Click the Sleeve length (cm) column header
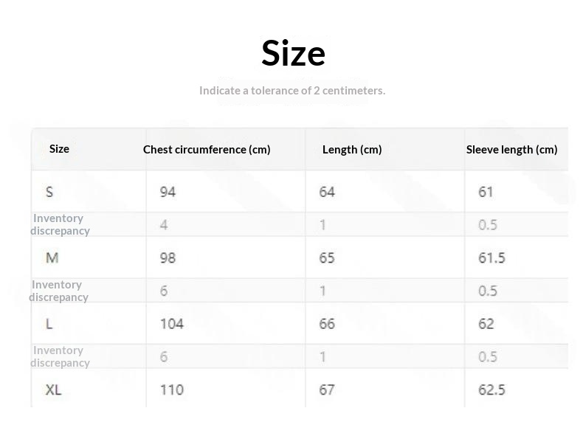Viewport: 583px width, 422px height. tap(511, 150)
